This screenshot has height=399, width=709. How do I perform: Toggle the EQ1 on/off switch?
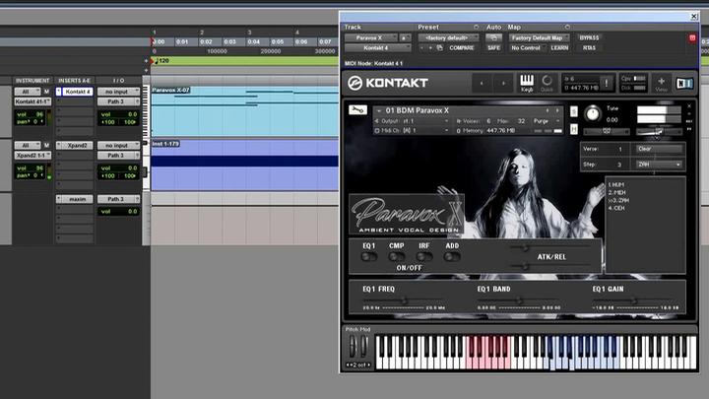click(x=368, y=257)
